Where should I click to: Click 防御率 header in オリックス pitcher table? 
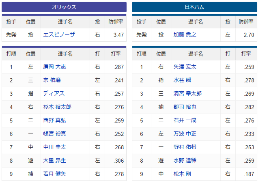pyautogui.click(x=116, y=22)
